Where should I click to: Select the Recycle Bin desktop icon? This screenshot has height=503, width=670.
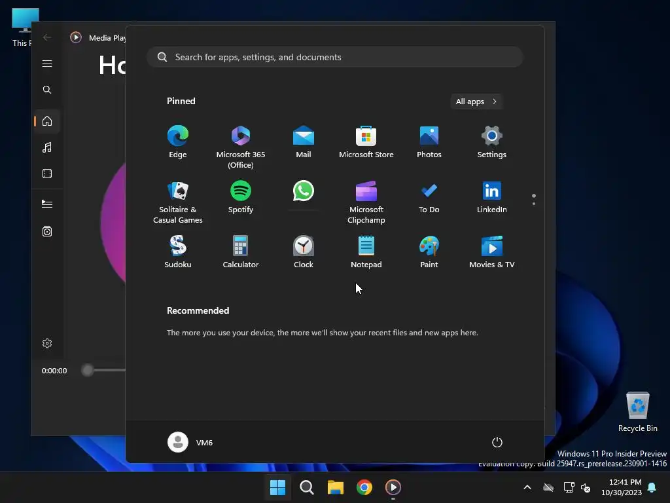pos(637,412)
